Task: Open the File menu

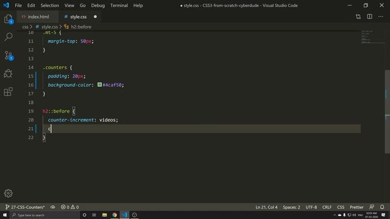Action: (x=18, y=5)
